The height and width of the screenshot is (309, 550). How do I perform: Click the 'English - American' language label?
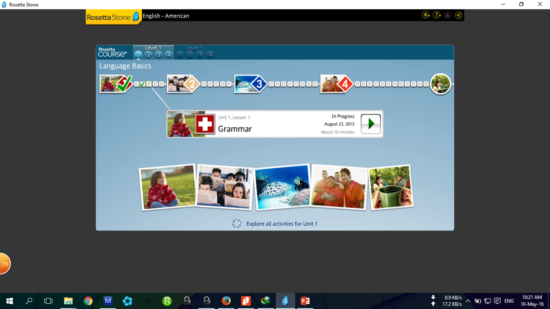coord(166,16)
